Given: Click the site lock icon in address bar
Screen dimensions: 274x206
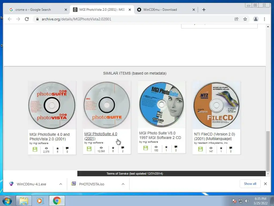Looking at the screenshot, I should (37, 19).
